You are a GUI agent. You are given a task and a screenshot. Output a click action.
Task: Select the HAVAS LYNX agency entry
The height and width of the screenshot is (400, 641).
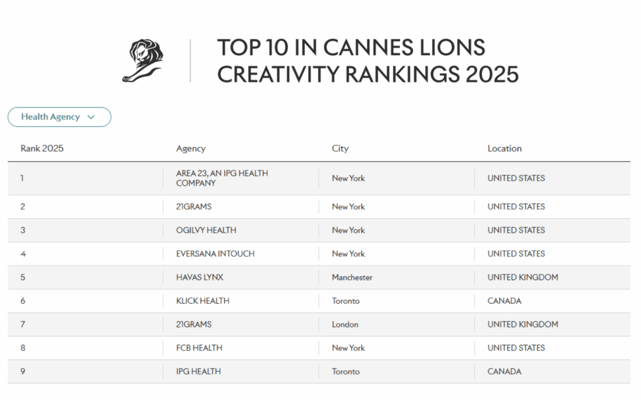201,277
